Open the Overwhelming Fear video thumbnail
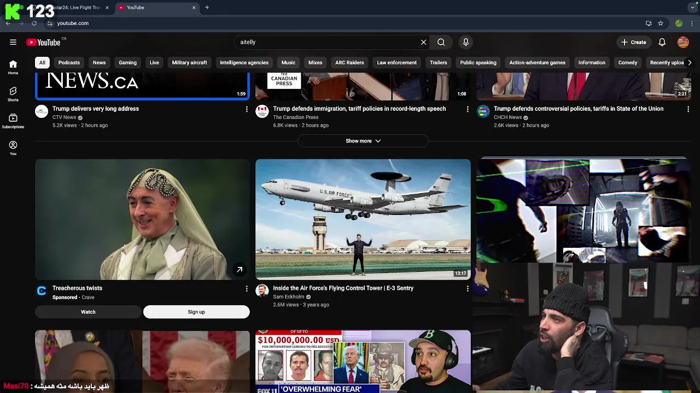Screen dimensions: 700x393 click(x=363, y=361)
